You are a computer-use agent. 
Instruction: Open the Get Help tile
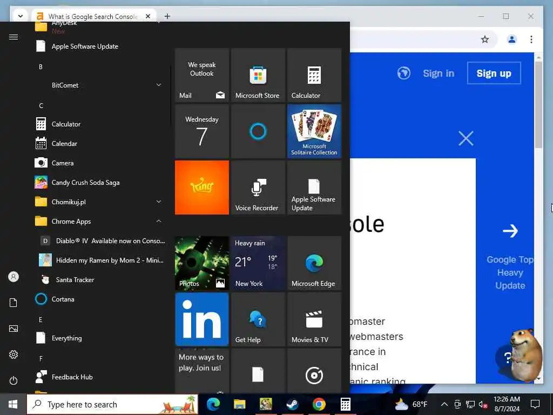(258, 319)
